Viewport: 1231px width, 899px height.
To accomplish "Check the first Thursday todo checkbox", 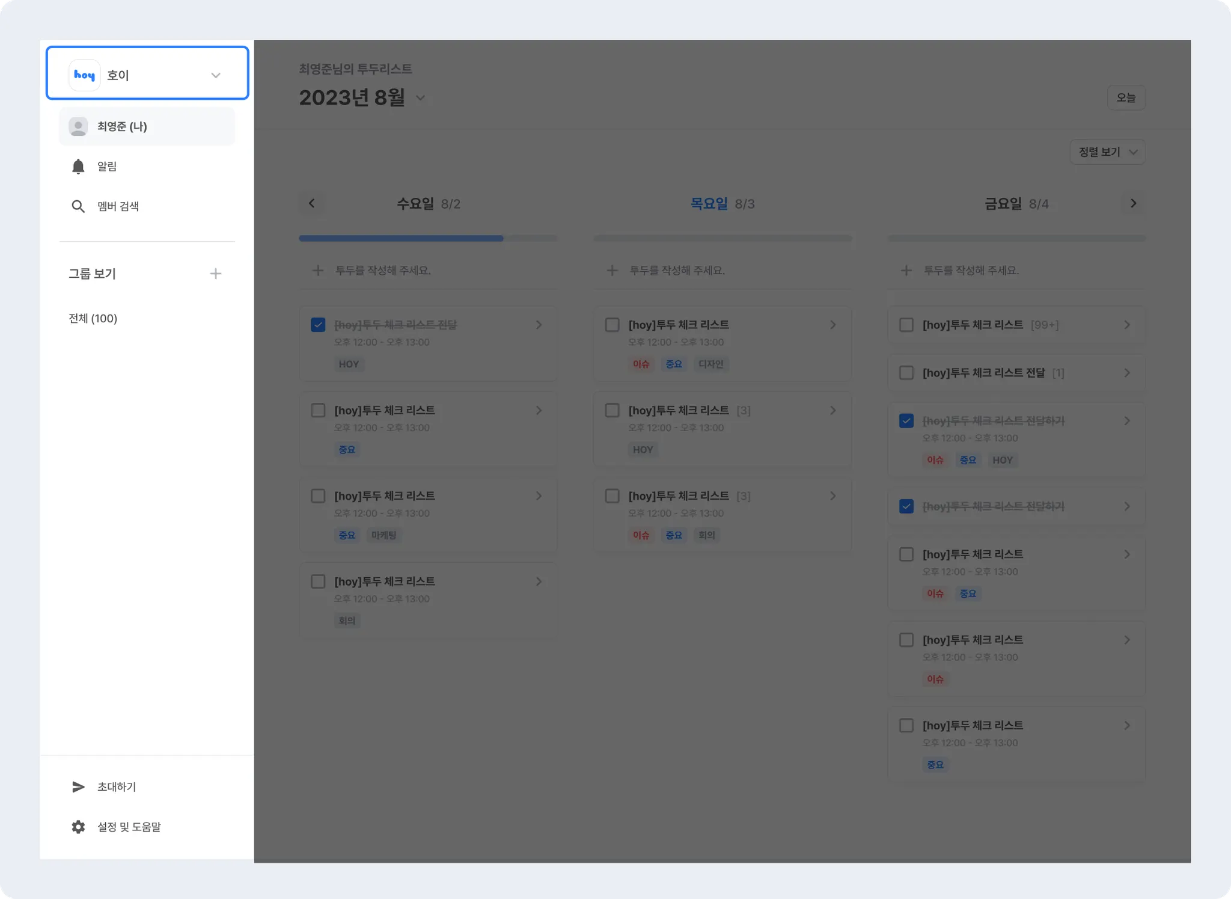I will (612, 325).
